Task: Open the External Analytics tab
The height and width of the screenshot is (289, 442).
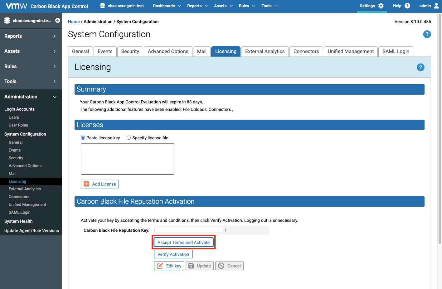Action: click(265, 52)
